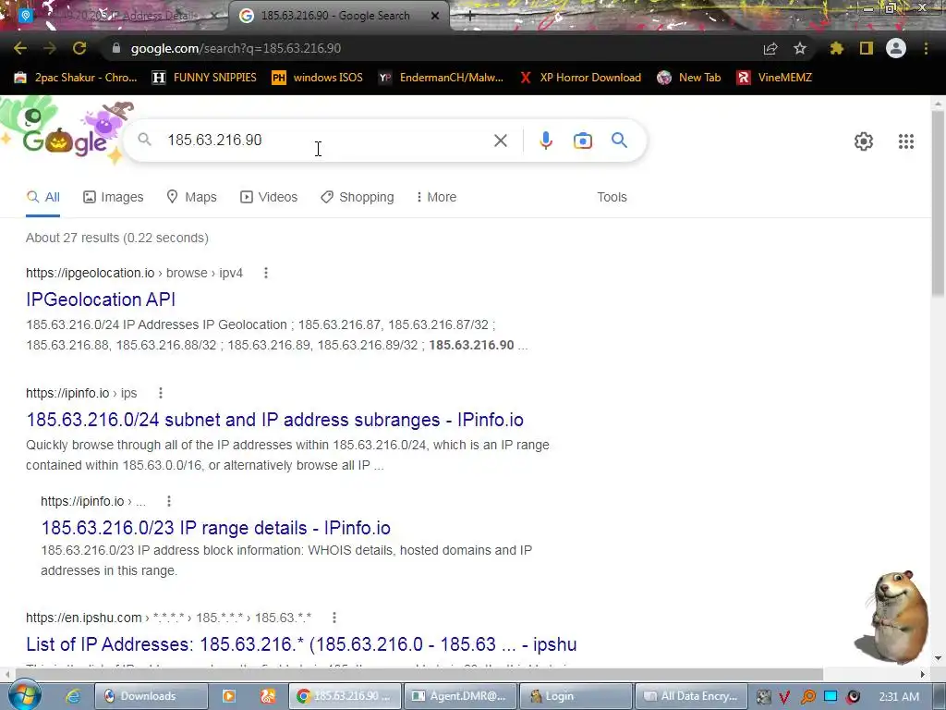Image resolution: width=946 pixels, height=710 pixels.
Task: Open the Downloads taskbar window
Action: tap(152, 696)
